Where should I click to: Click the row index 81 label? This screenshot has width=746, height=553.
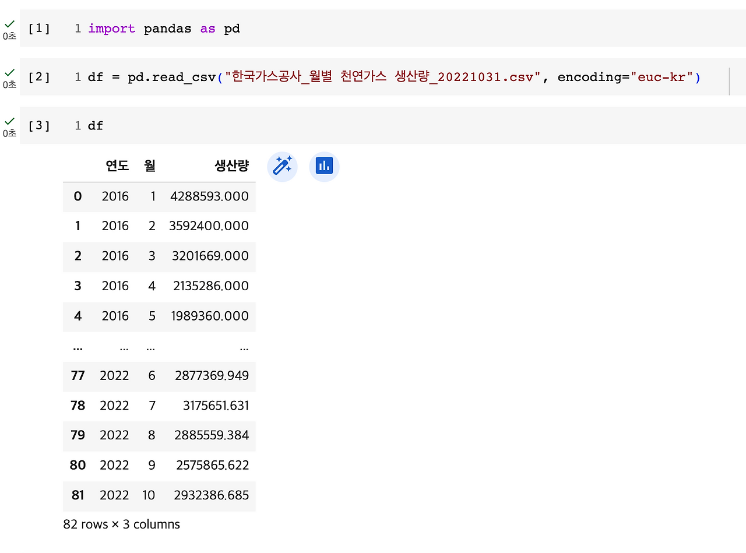pos(78,496)
